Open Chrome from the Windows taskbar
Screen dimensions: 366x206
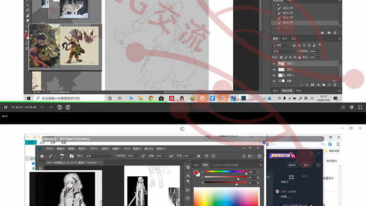coord(151,98)
